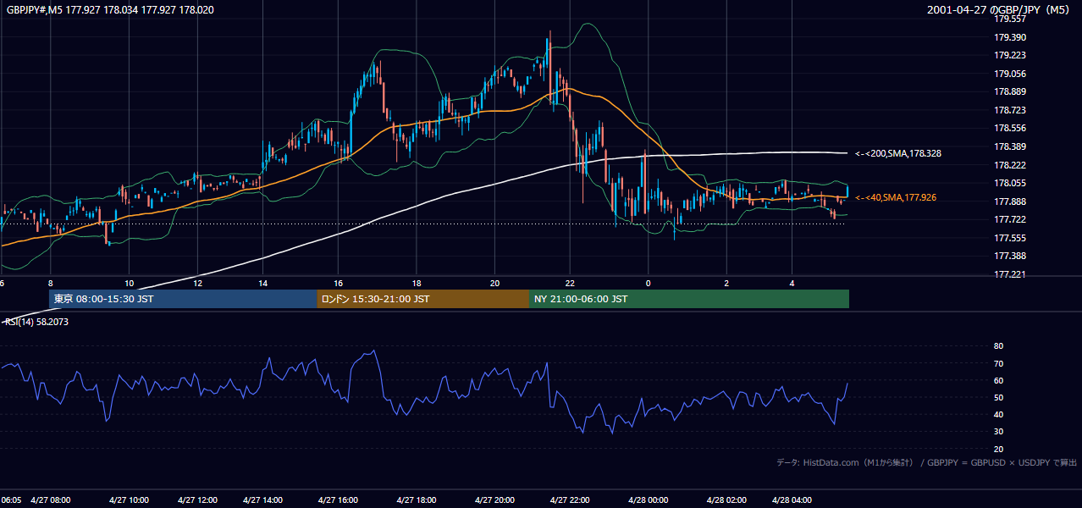
Task: Click the hour label 14 under the chart
Action: 262,284
